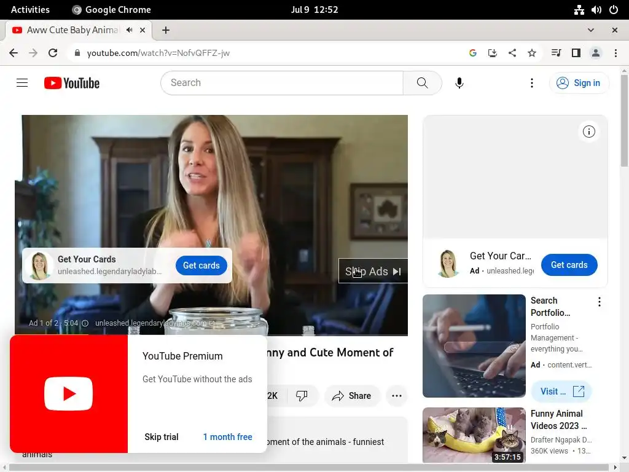Click YouTube Premium red logo panel
The width and height of the screenshot is (629, 472).
69,394
